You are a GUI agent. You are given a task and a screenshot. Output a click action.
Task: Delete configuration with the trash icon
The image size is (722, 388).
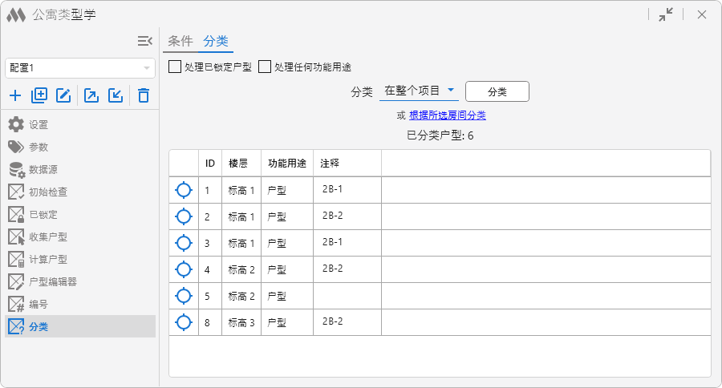(x=144, y=95)
